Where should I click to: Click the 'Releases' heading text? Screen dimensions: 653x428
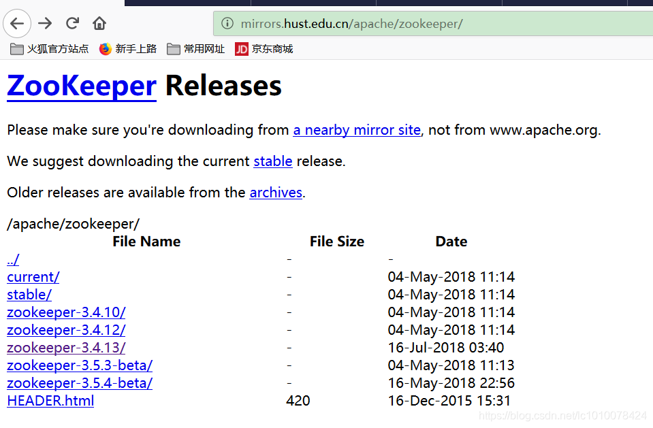click(223, 86)
